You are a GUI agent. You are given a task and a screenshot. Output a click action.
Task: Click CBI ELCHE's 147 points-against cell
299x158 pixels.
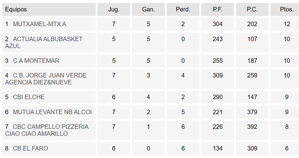(252, 97)
